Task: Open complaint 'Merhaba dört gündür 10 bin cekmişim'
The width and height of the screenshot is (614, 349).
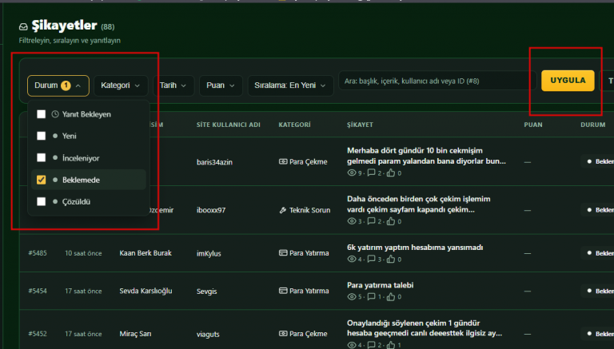Action: 426,156
